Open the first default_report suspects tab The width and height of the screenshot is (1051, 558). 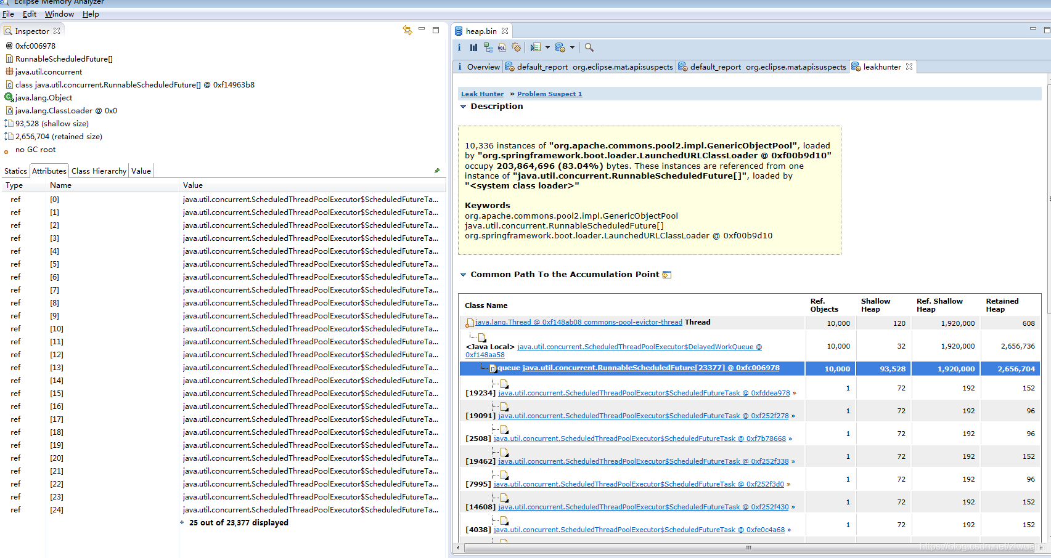tap(589, 67)
